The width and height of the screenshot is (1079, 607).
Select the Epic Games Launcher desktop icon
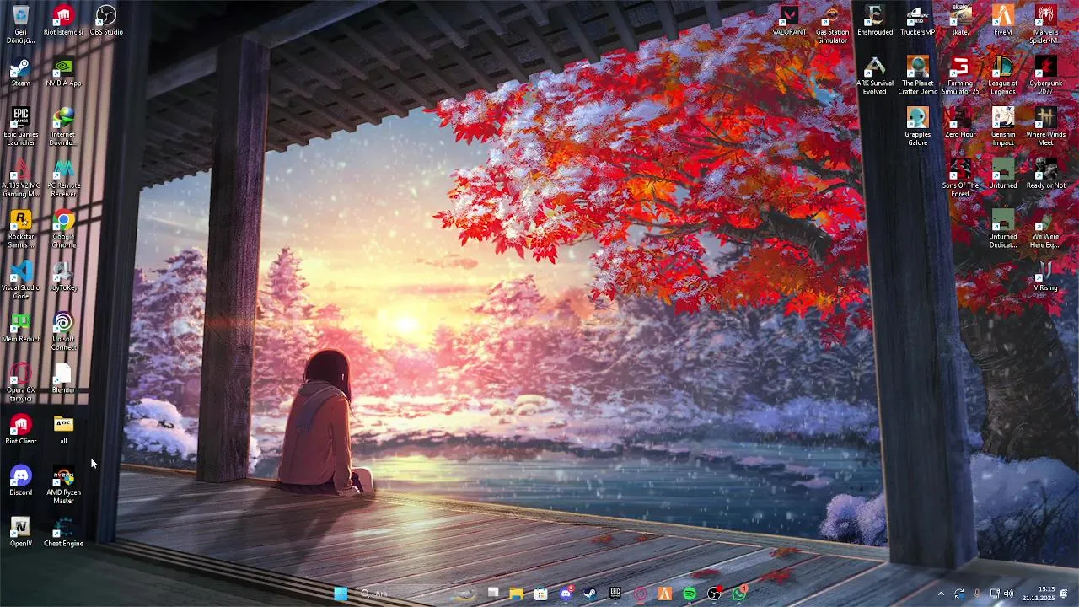[21, 126]
